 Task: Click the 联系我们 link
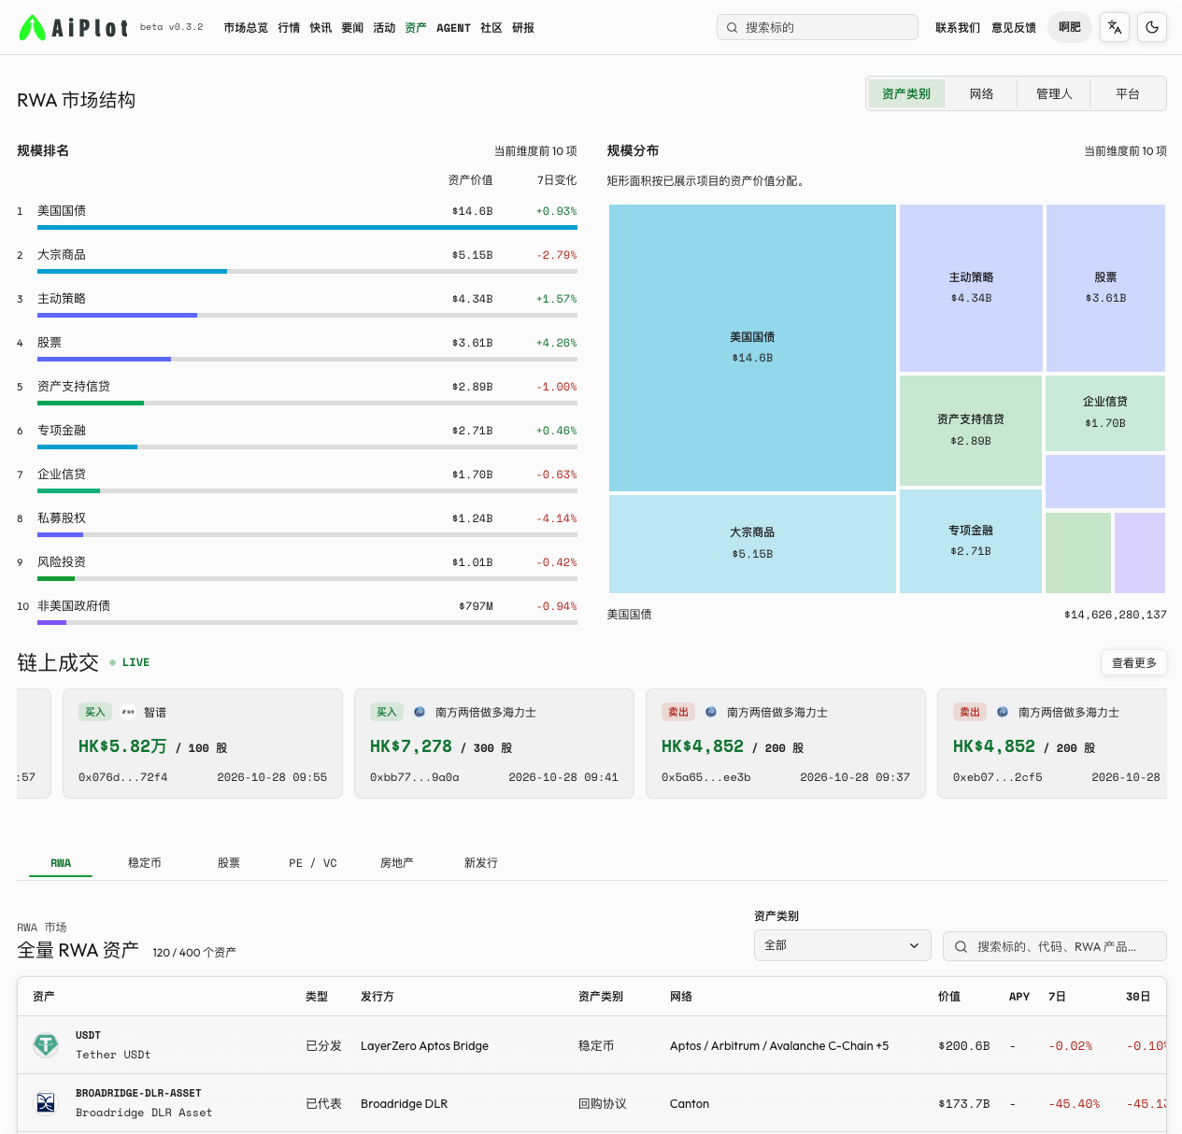point(958,28)
